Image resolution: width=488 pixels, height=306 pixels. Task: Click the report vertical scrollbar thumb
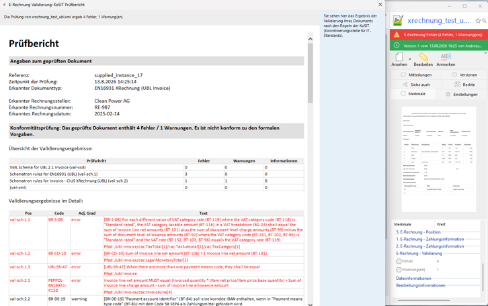310,73
